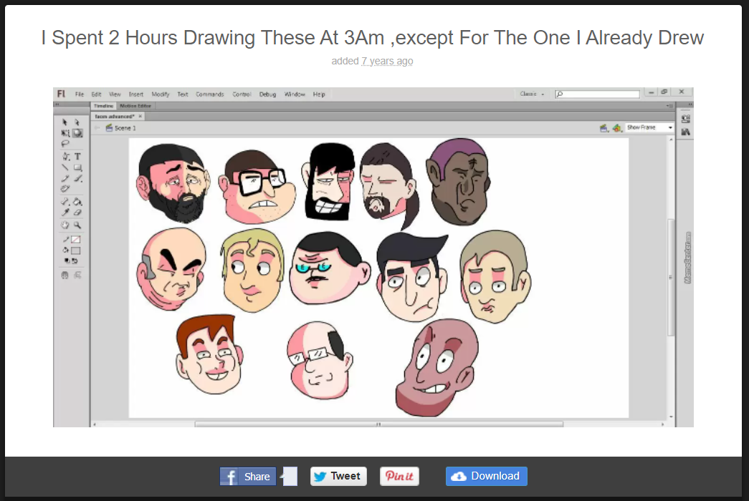Open the File menu

[x=80, y=94]
